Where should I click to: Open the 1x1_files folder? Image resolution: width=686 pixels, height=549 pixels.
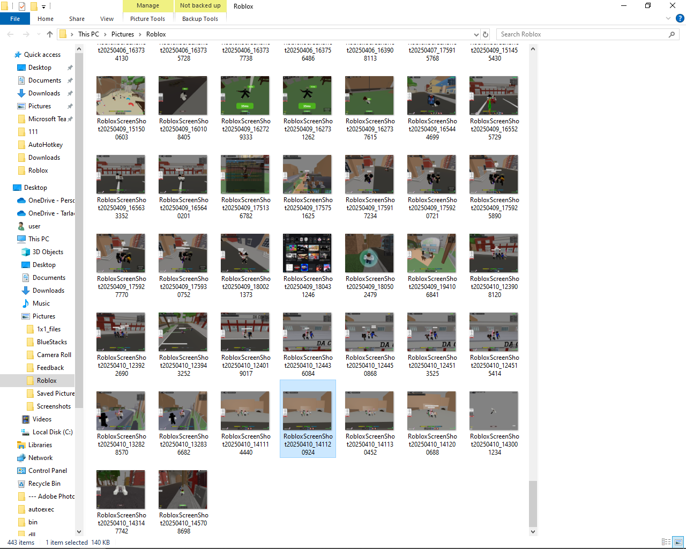tap(49, 329)
